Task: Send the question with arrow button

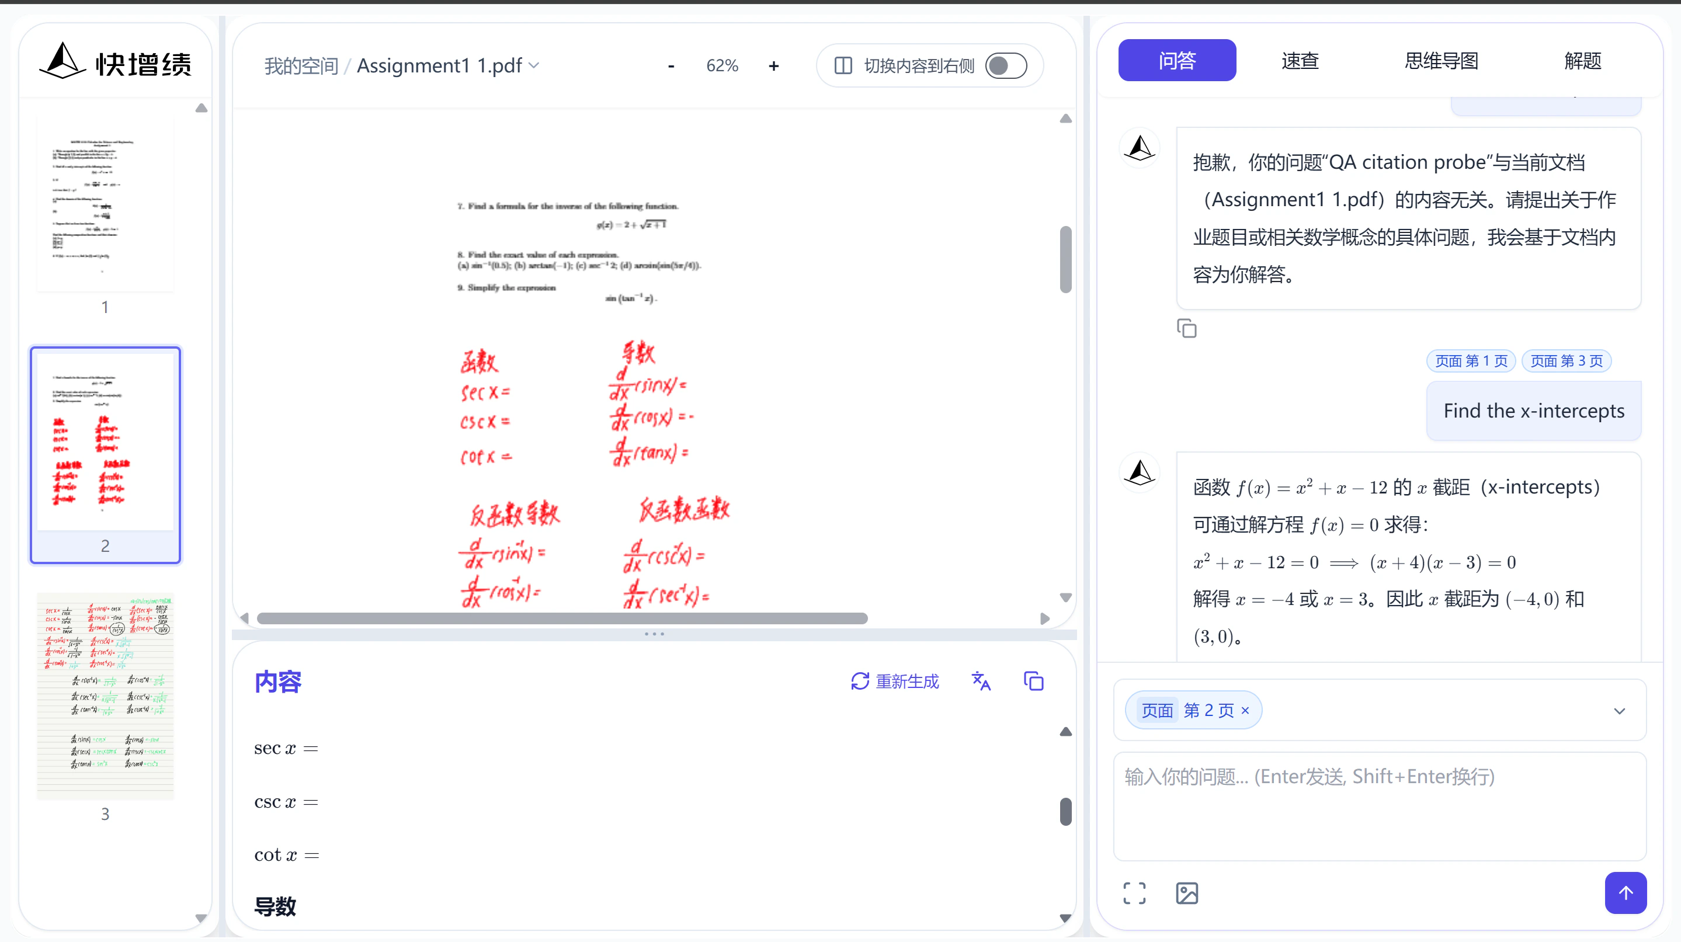Action: tap(1626, 892)
